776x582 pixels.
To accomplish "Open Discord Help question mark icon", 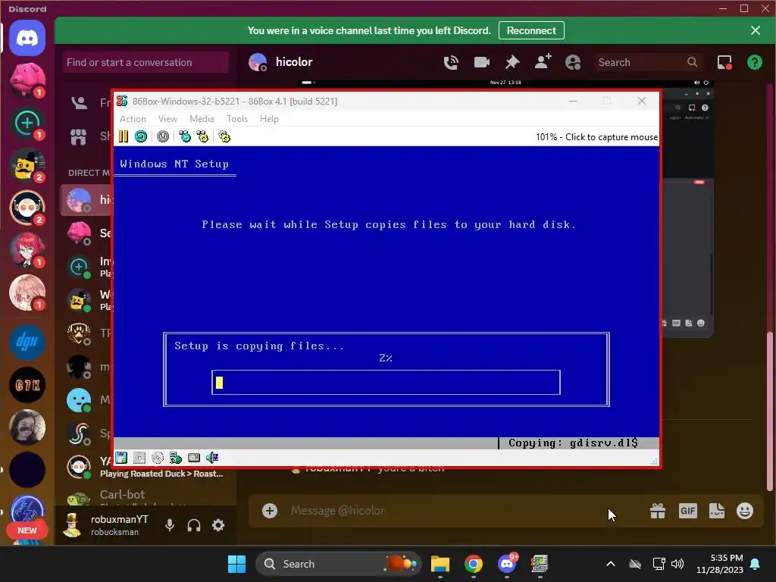I will point(754,62).
